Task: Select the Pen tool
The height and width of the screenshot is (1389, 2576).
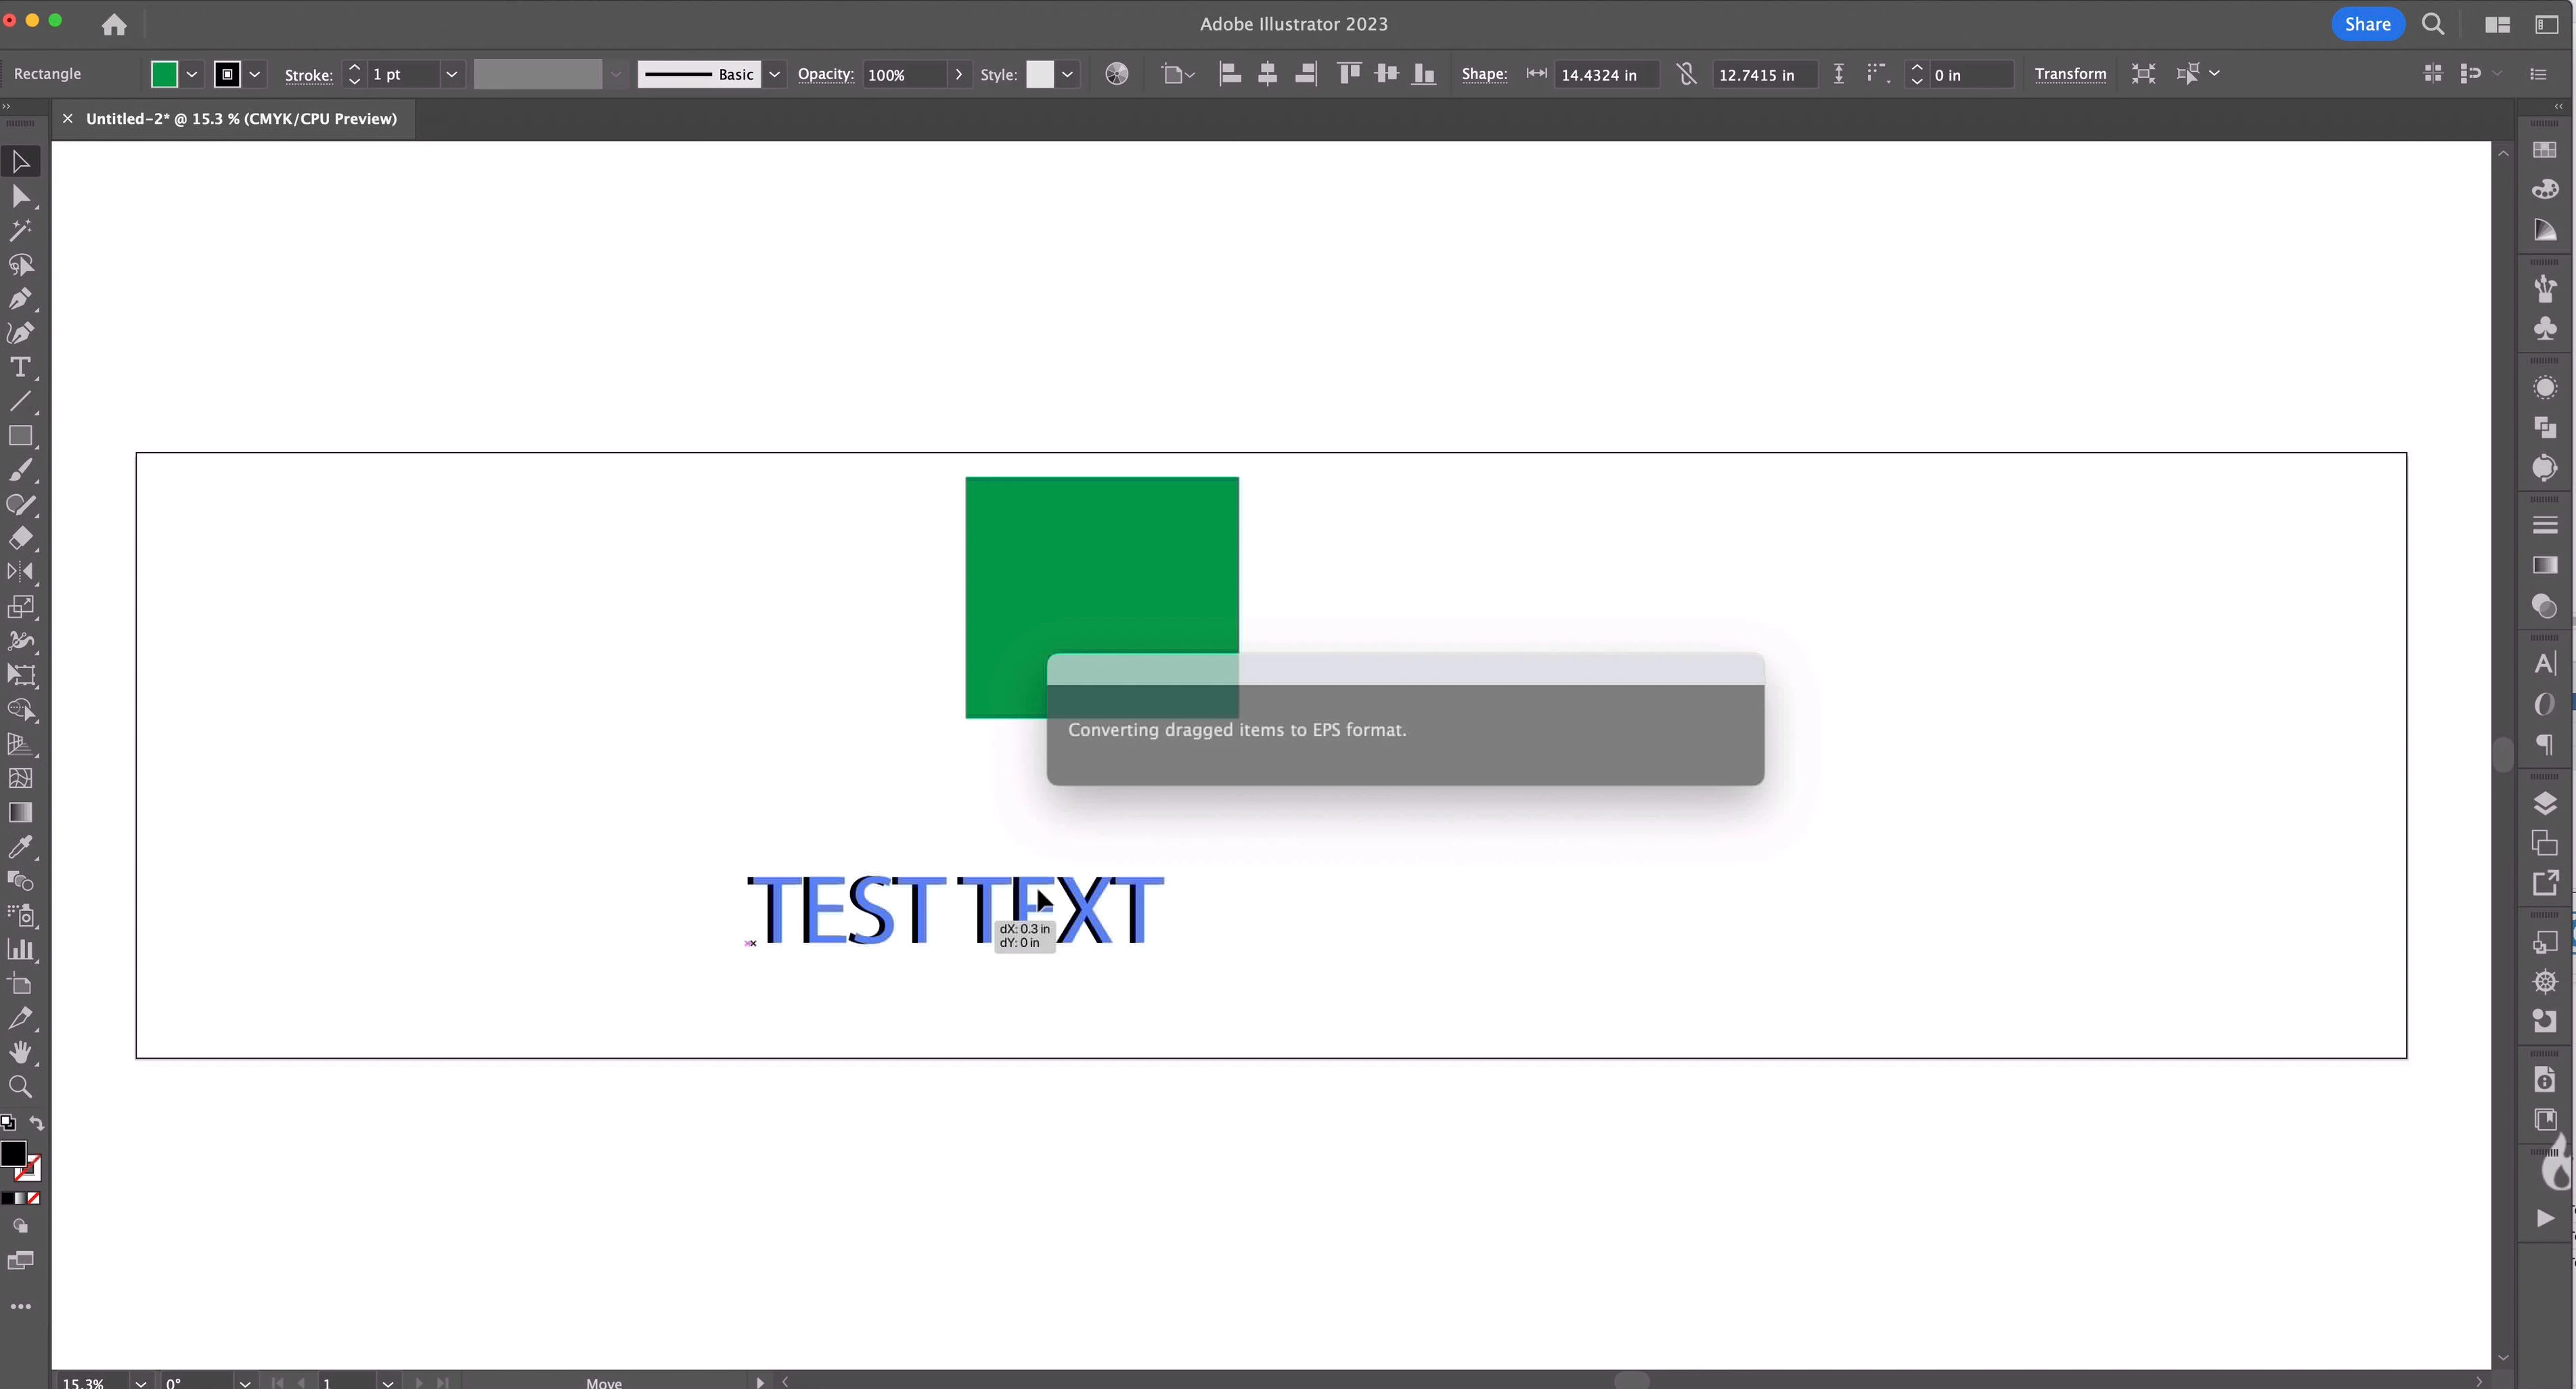Action: 20,299
